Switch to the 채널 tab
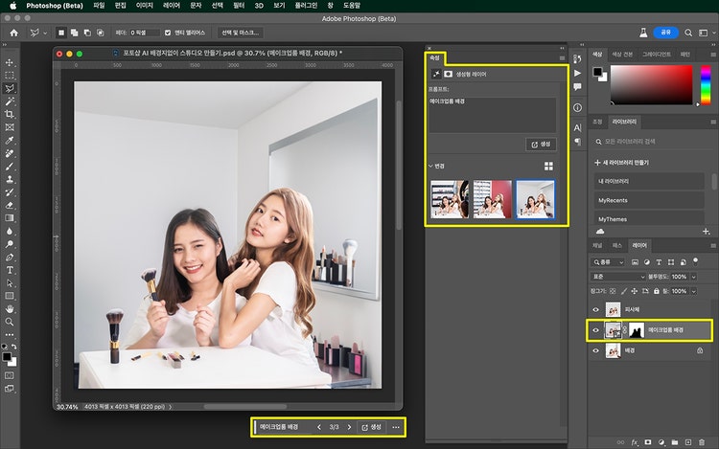Screen dimensions: 719x449 [x=597, y=246]
